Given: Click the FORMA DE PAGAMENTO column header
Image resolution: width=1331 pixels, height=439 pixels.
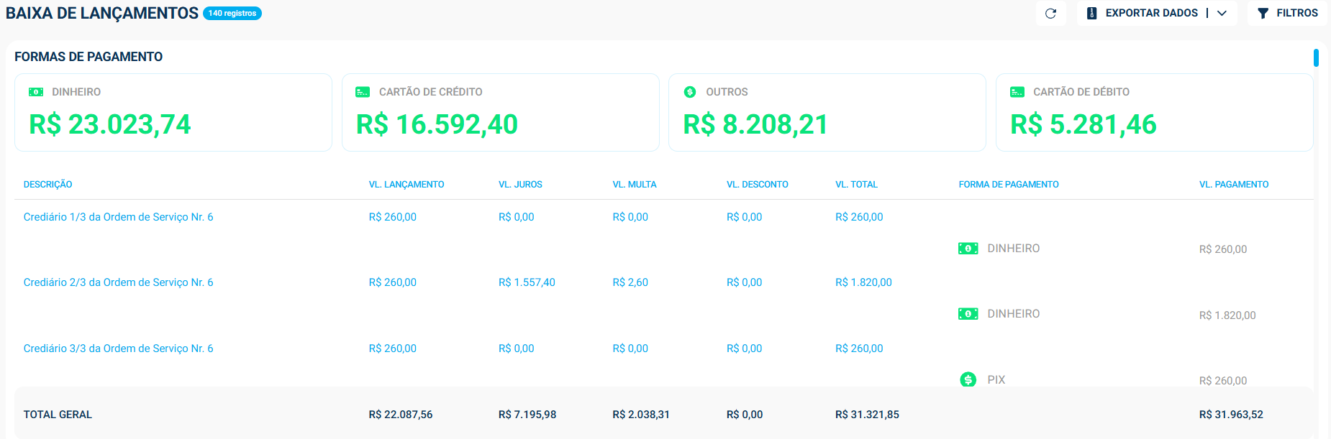Looking at the screenshot, I should (x=1008, y=185).
